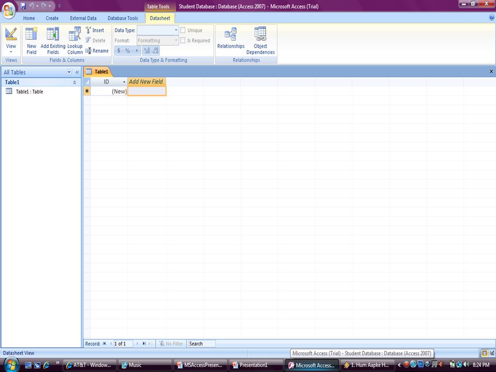Click the Save icon in Quick Access Toolbar

coord(23,6)
